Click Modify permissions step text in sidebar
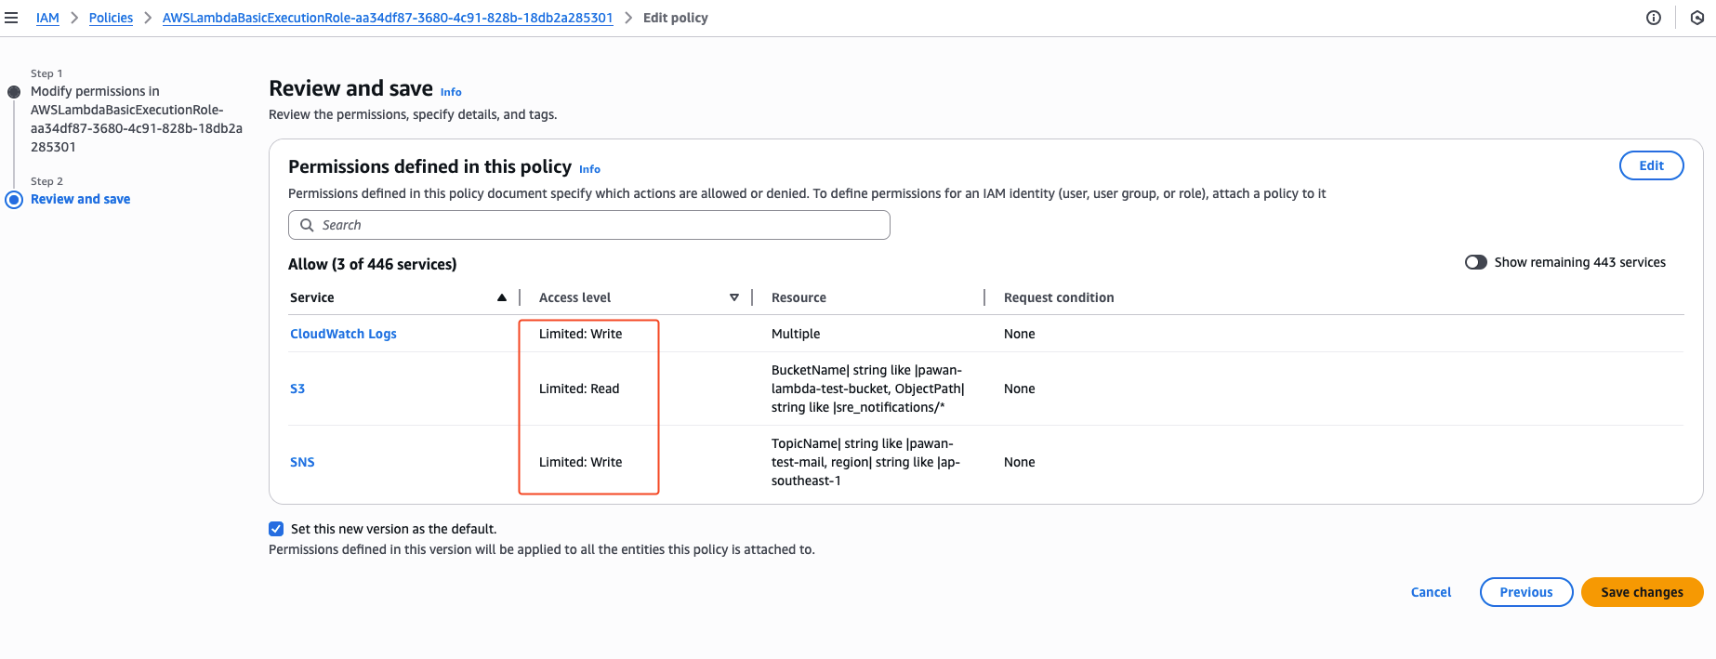The width and height of the screenshot is (1716, 659). tap(137, 119)
